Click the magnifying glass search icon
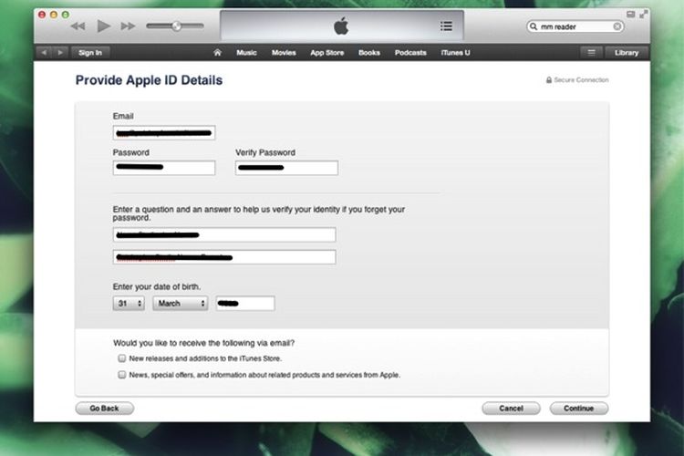 coord(535,26)
